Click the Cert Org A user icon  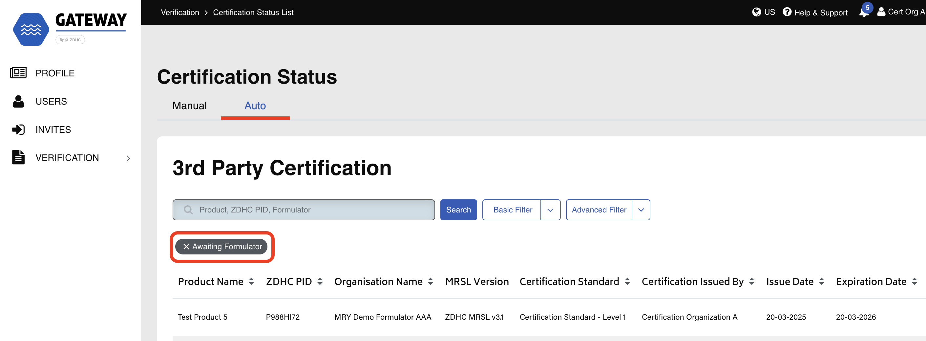pyautogui.click(x=881, y=12)
